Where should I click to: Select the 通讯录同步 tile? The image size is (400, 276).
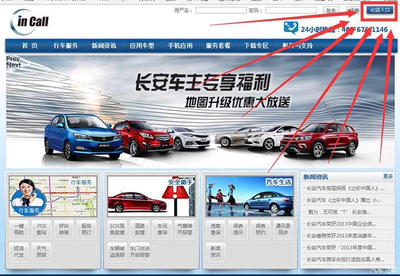tap(283, 229)
